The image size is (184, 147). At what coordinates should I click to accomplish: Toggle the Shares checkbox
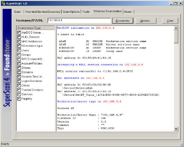pos(19,68)
